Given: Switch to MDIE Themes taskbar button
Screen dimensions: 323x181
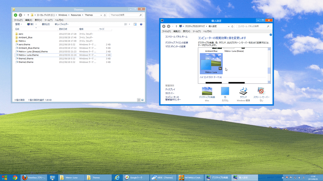Looking at the screenshot, I should pyautogui.click(x=163, y=178).
